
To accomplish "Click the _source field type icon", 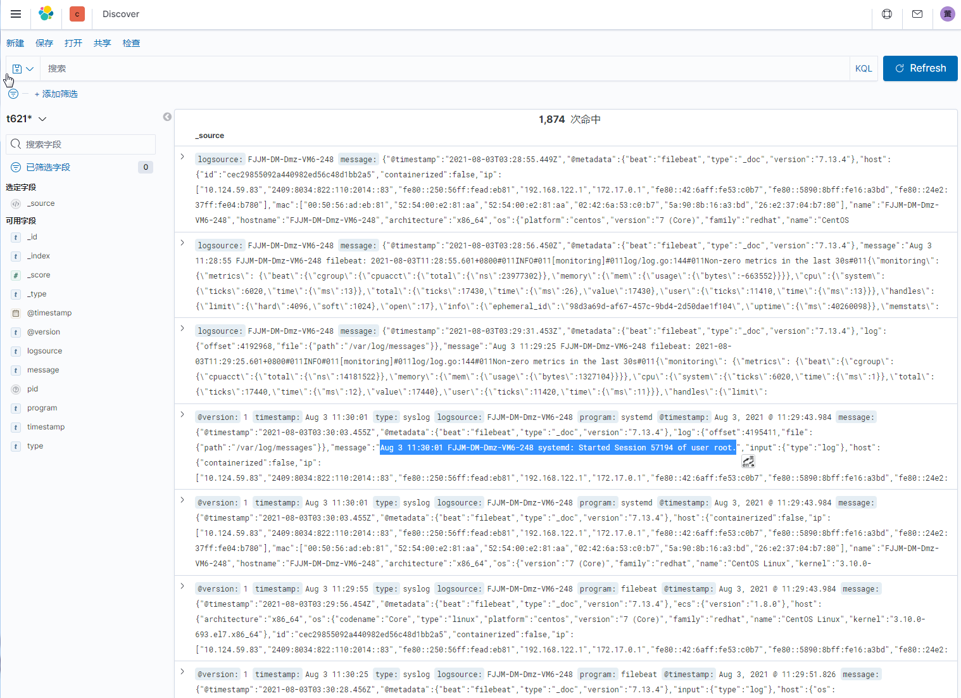I will tap(16, 204).
